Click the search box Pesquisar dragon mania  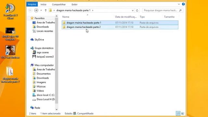click(161, 10)
